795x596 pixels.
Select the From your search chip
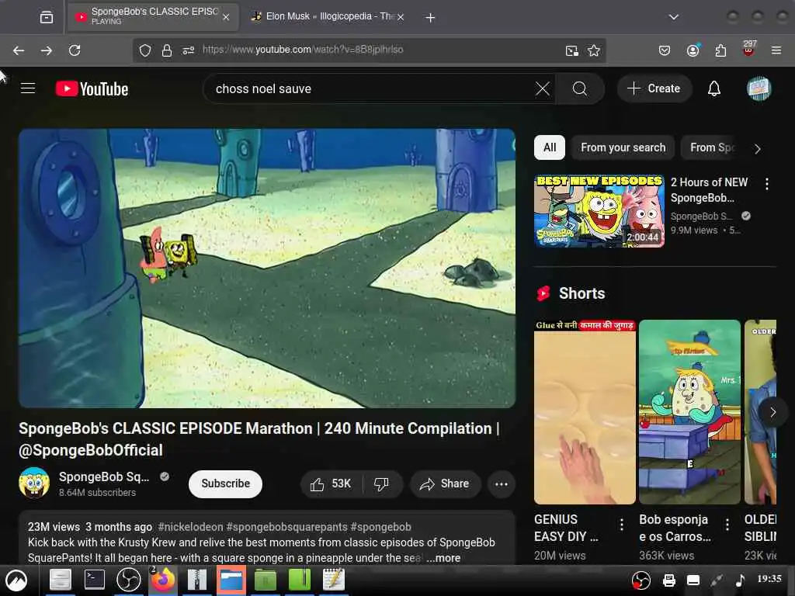click(x=623, y=147)
